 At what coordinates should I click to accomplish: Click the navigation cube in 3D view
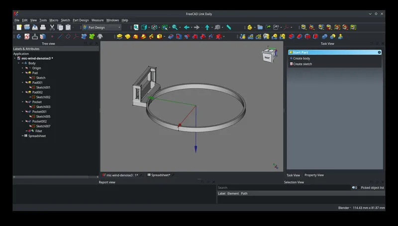[269, 55]
